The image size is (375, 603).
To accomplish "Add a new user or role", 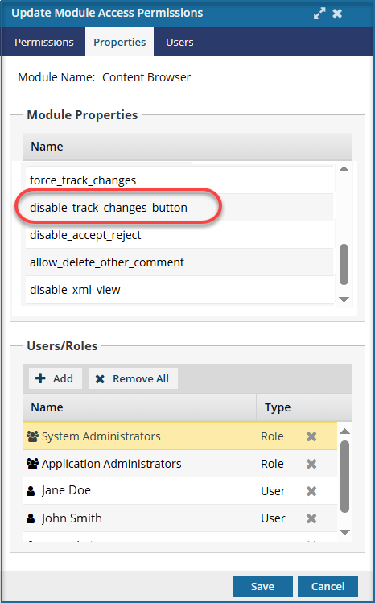I will point(55,379).
